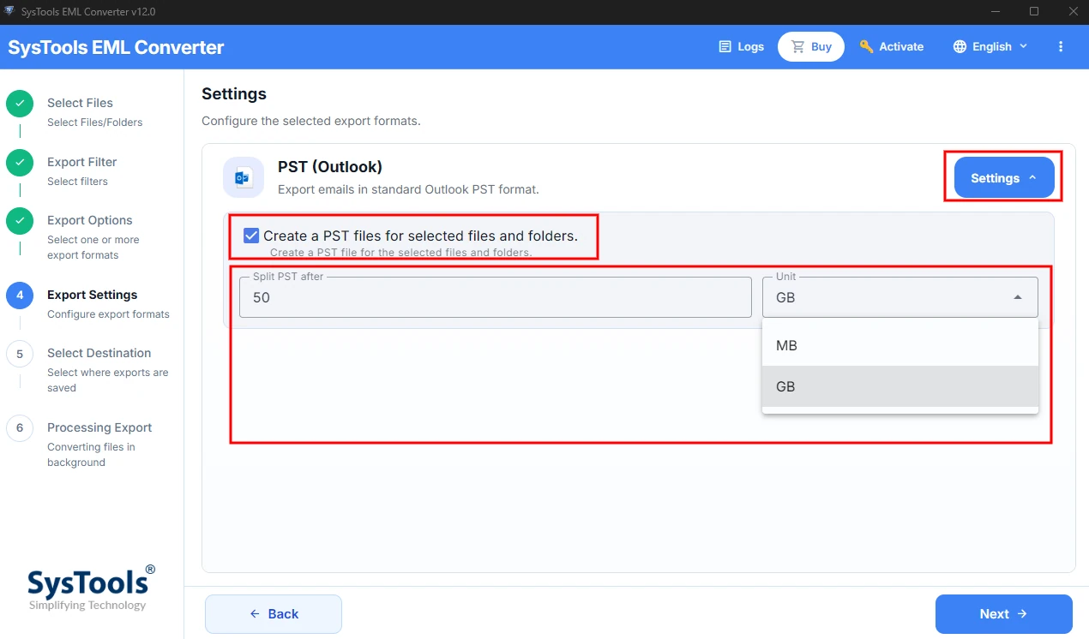Click the step 5 Select Destination circle
1089x639 pixels.
point(20,354)
